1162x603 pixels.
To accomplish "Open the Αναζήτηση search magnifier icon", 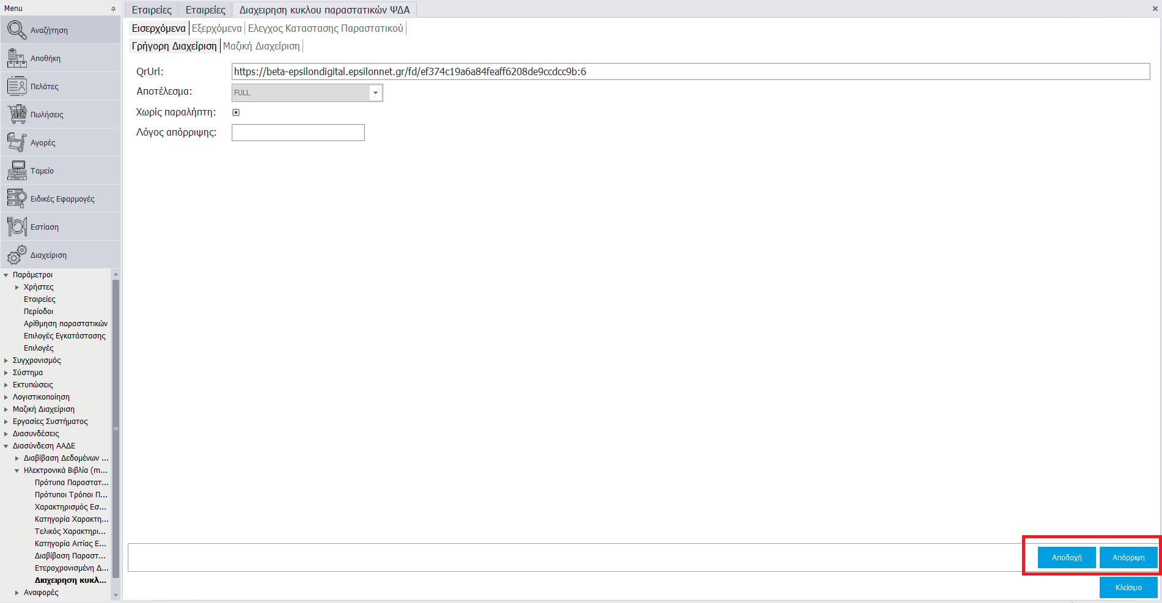I will tap(17, 29).
